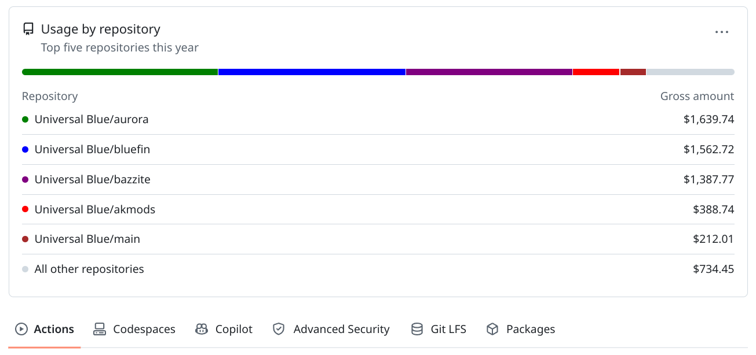Open the Universal Blue/bluefin repository row
This screenshot has height=355, width=756.
[92, 150]
